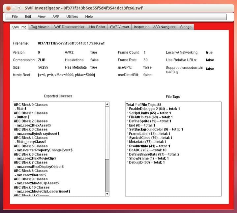Close the SWF Investigator window
Viewport: 237px width, 213px height.
tap(8, 8)
